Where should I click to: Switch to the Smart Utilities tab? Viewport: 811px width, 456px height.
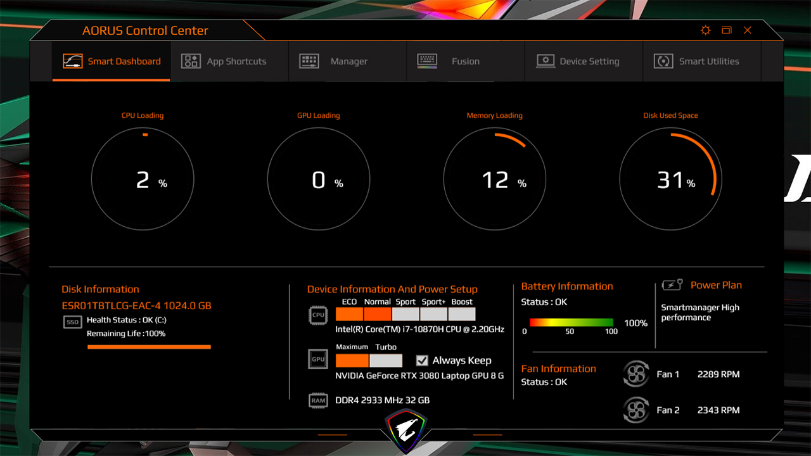(x=702, y=61)
